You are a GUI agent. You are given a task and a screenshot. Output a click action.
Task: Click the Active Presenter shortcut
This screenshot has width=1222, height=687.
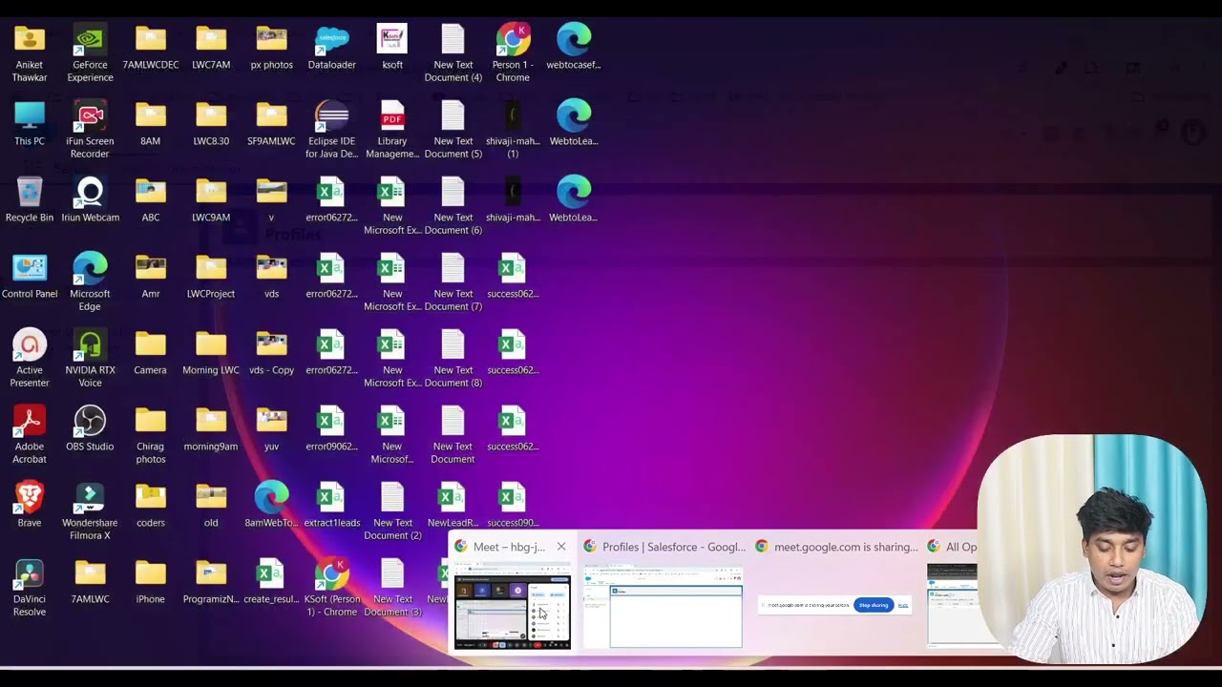[x=30, y=359]
